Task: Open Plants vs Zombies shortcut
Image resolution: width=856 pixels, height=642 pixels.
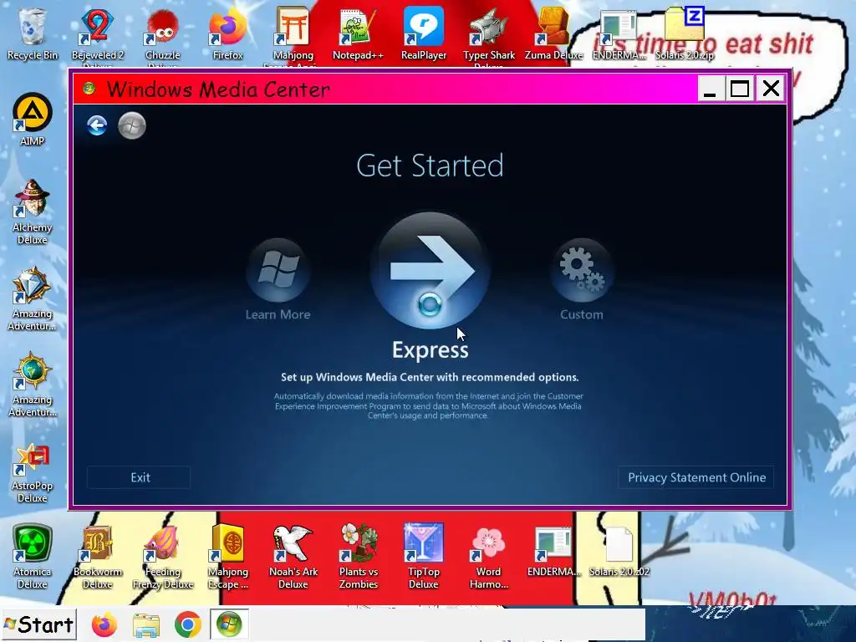Action: tap(358, 556)
